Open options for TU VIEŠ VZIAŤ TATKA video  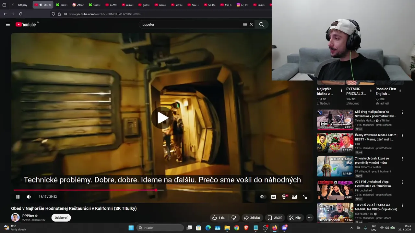click(402, 205)
